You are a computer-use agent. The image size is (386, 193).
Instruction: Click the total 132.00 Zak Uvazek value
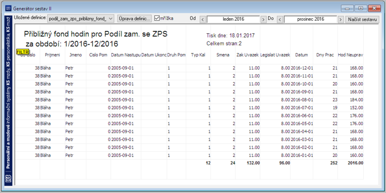click(253, 163)
